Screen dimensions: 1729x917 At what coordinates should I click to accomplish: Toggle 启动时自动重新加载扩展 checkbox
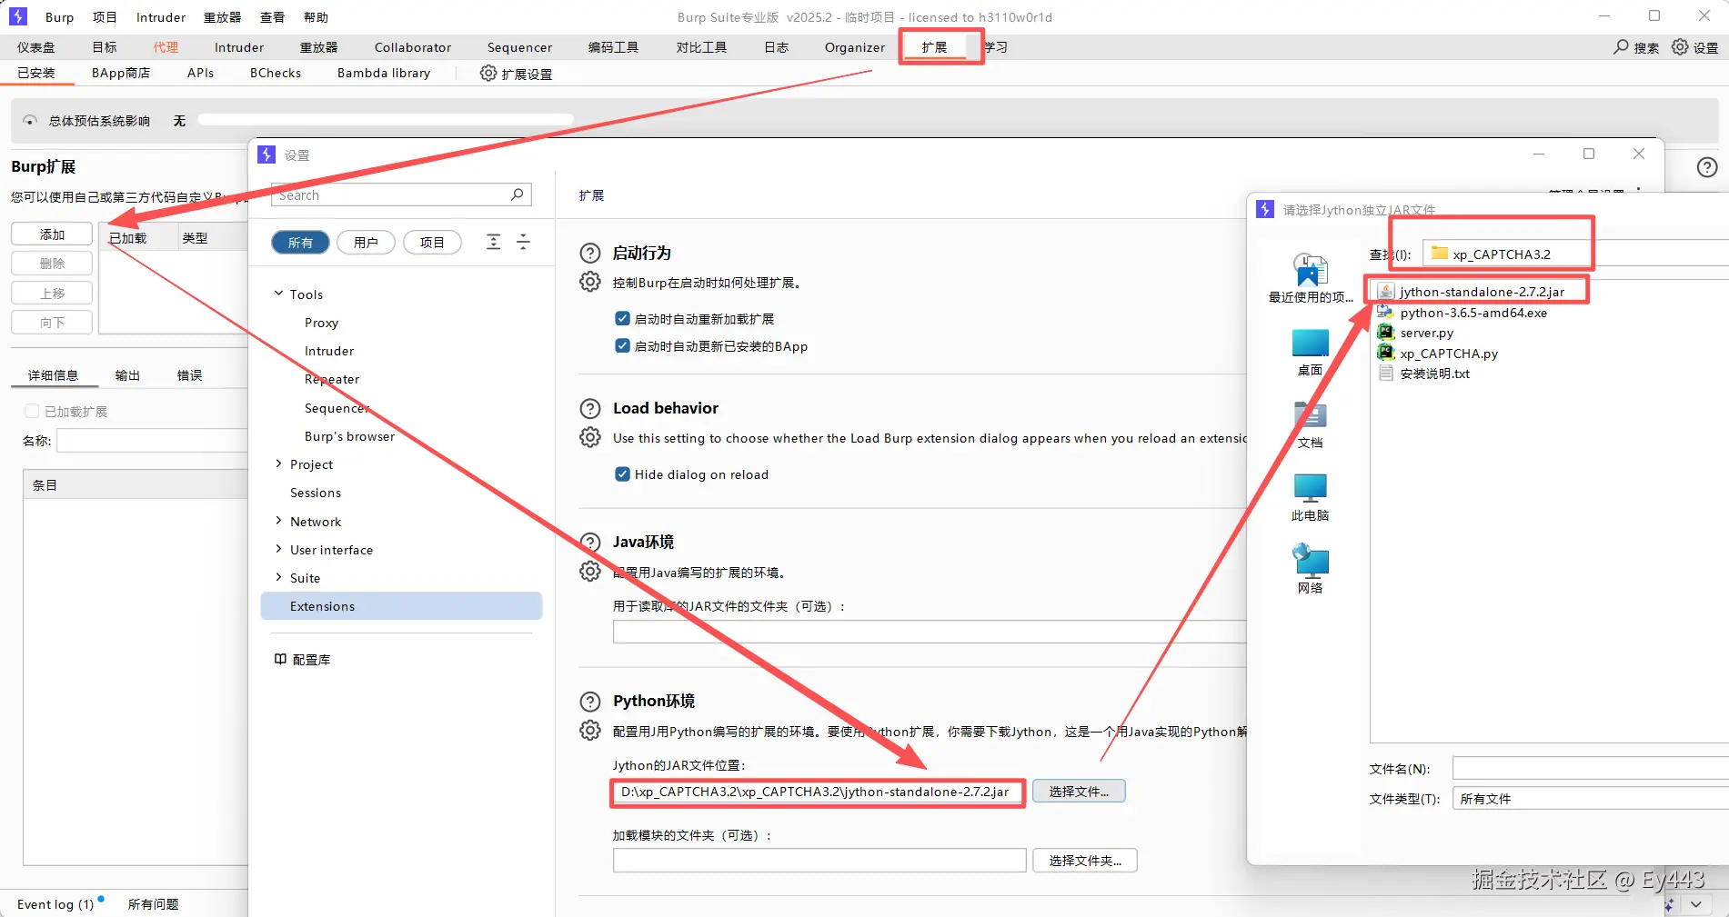point(622,318)
